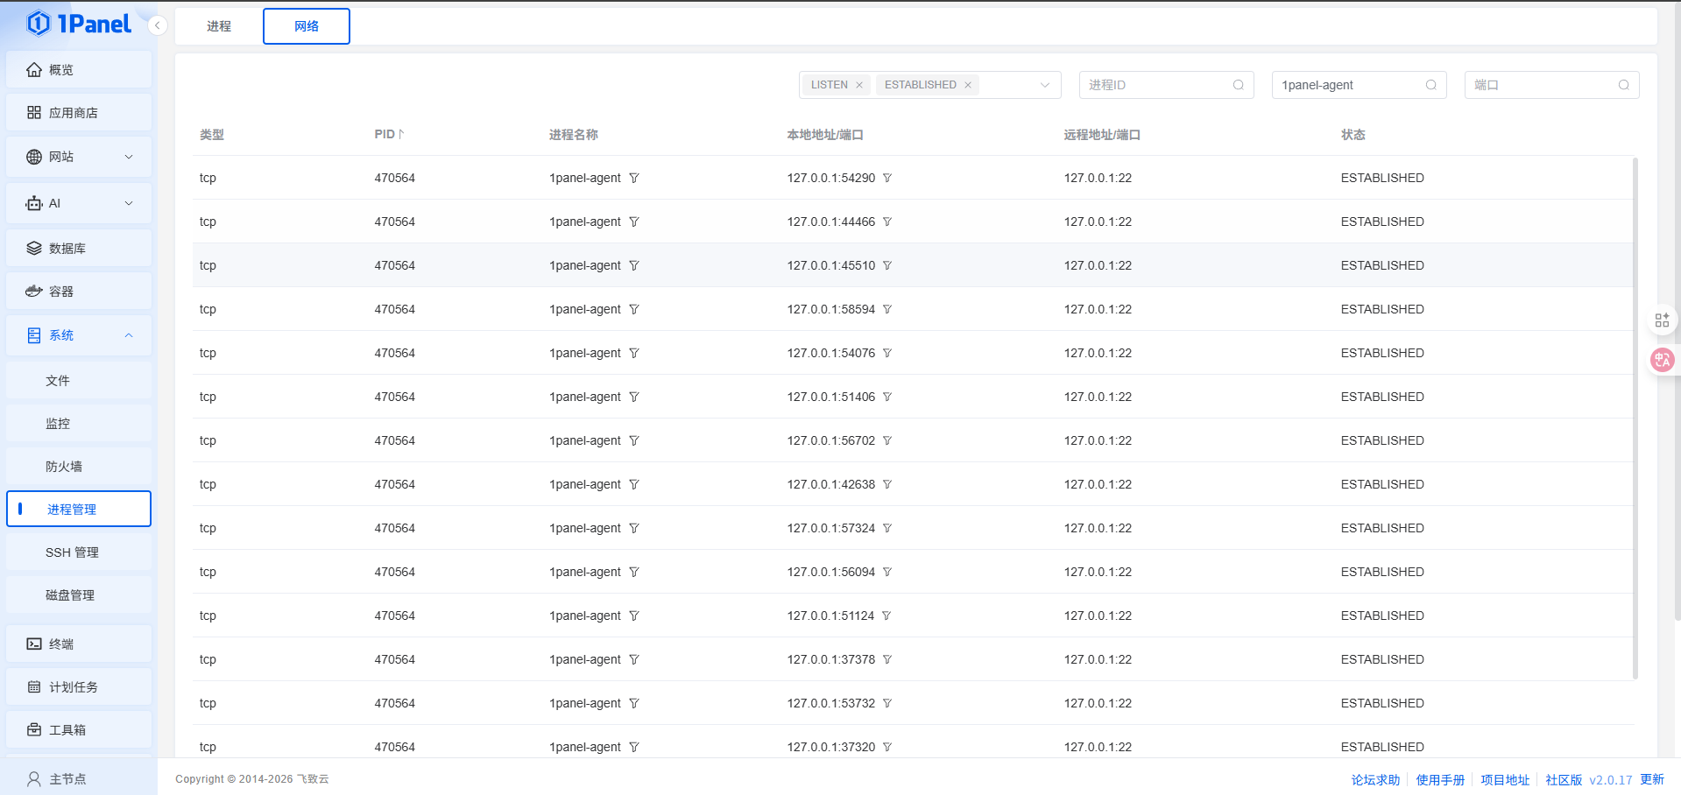Remove the ESTABLISHED status filter tag
The height and width of the screenshot is (795, 1681).
coord(968,85)
